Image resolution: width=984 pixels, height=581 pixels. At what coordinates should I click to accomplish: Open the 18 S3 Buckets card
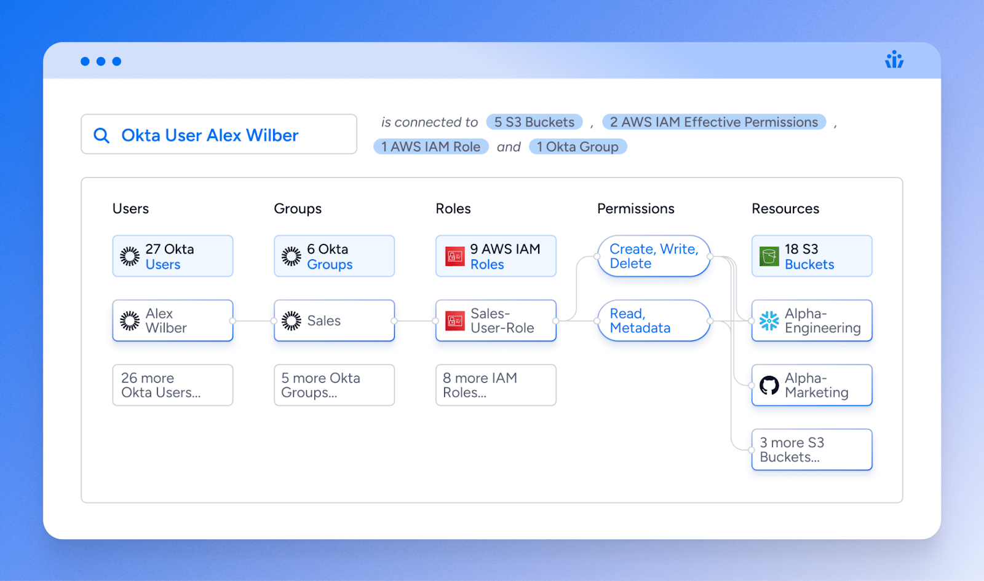point(812,256)
